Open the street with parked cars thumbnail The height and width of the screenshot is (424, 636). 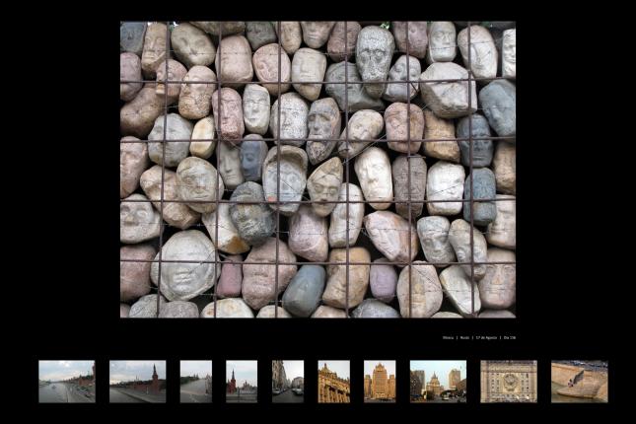point(288,381)
